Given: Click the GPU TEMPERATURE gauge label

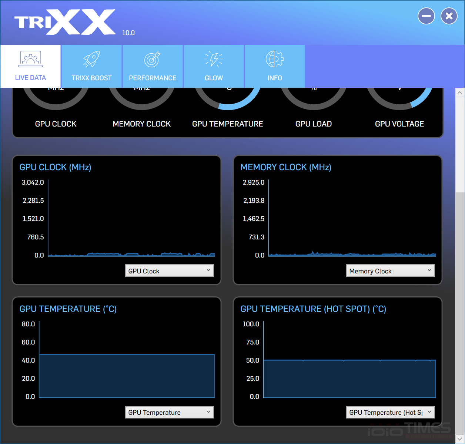Looking at the screenshot, I should pos(228,124).
